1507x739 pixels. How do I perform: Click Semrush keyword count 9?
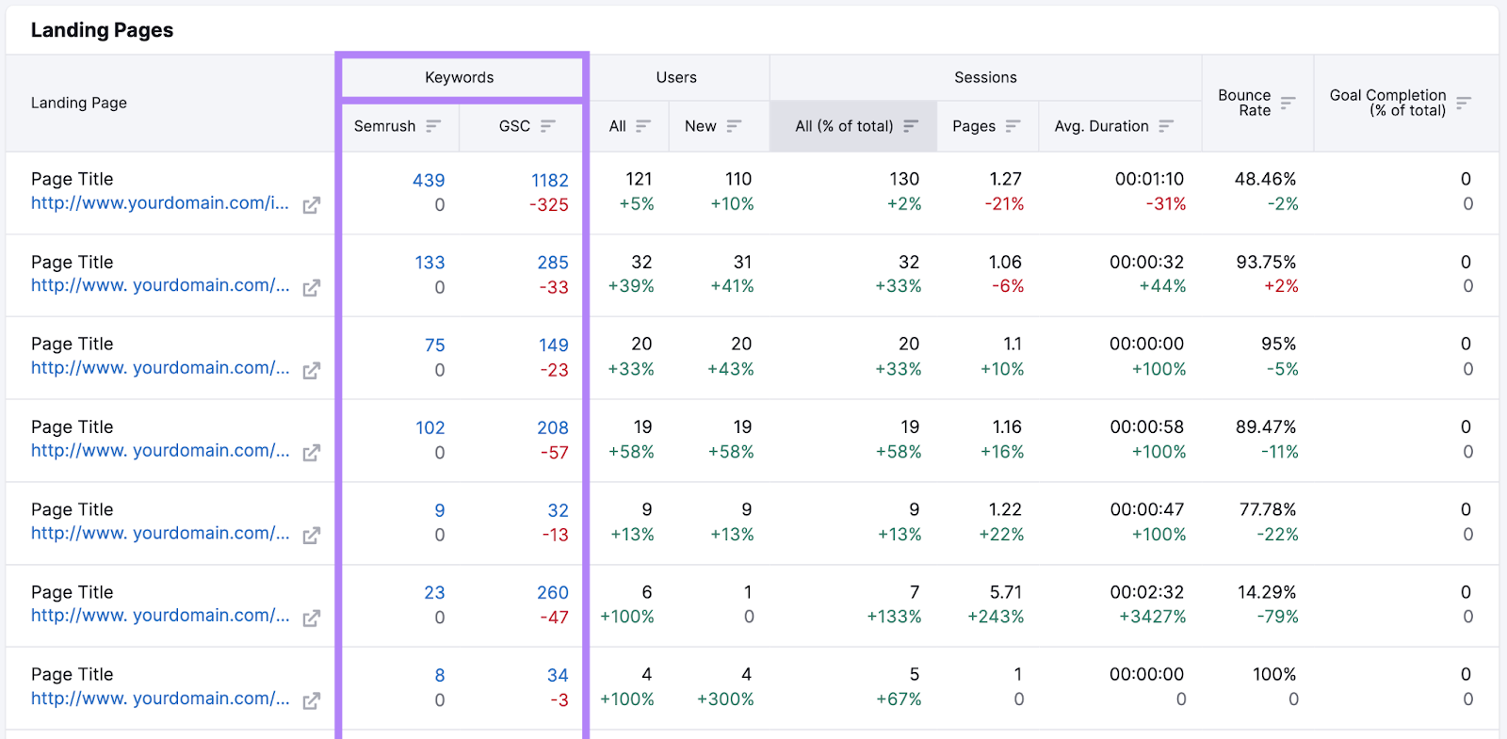tap(440, 510)
